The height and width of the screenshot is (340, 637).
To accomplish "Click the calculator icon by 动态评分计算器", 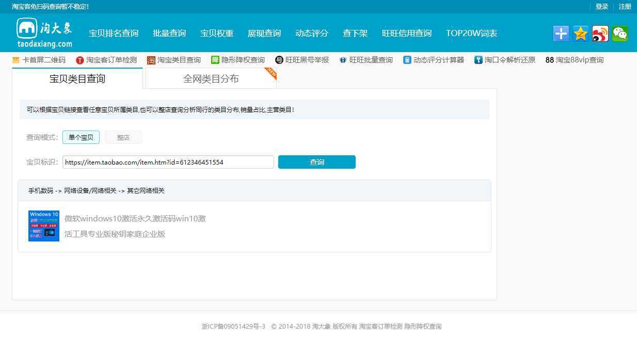I will [407, 60].
